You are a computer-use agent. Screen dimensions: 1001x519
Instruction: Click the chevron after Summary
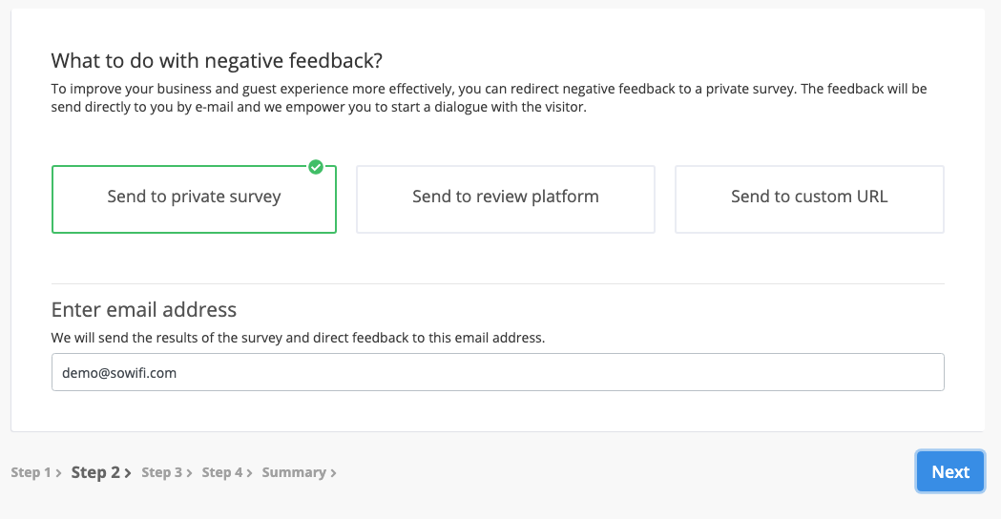333,473
